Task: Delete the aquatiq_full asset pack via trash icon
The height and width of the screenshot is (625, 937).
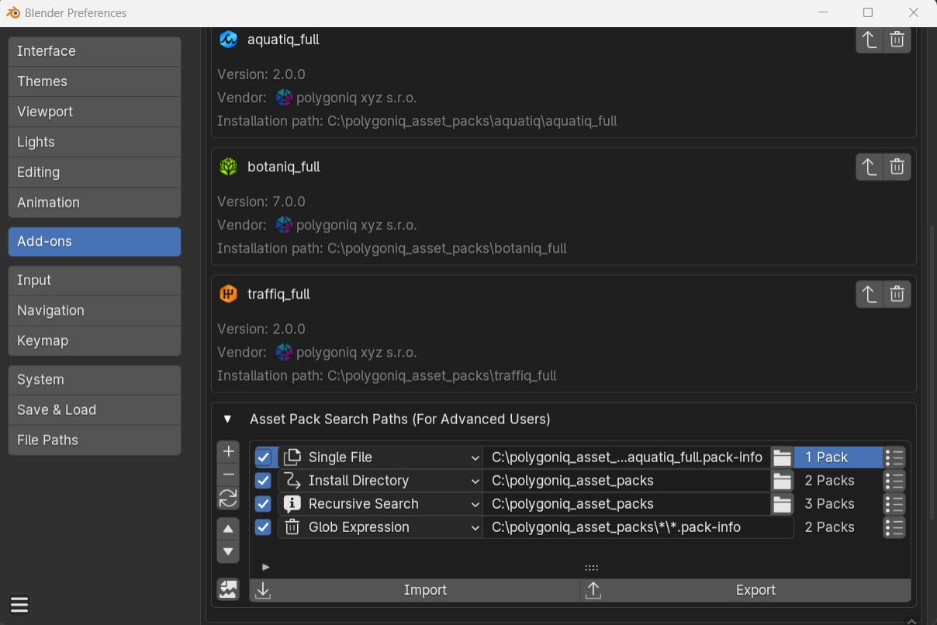Action: (897, 40)
